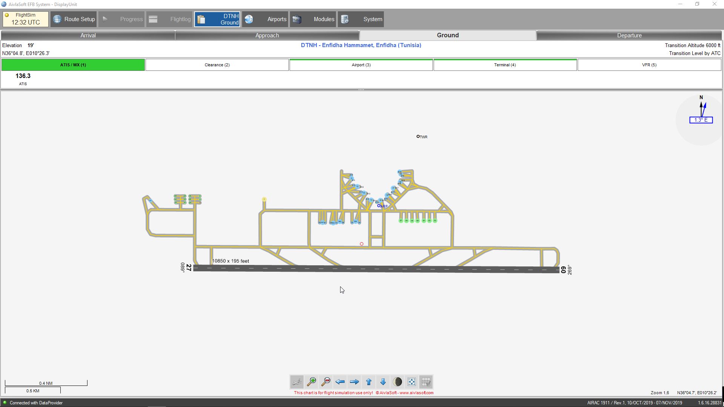Screen dimensions: 724x407
Task: Open the Airports section
Action: (x=265, y=19)
